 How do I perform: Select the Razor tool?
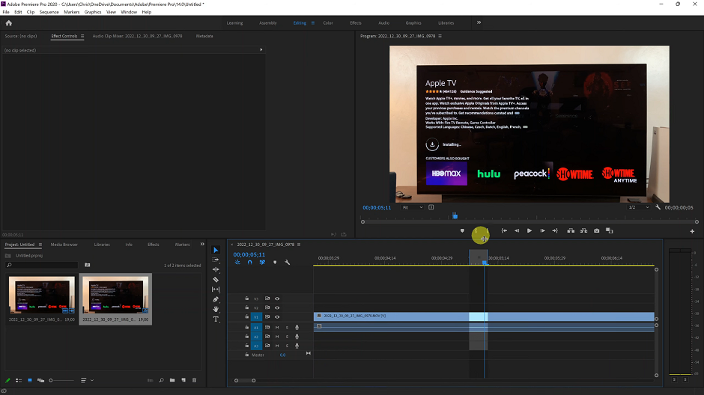click(216, 279)
